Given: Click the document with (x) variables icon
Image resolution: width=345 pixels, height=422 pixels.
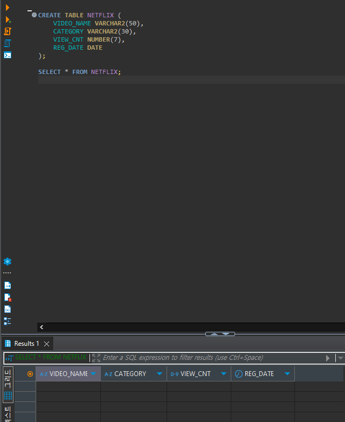Looking at the screenshot, I should click(x=8, y=309).
